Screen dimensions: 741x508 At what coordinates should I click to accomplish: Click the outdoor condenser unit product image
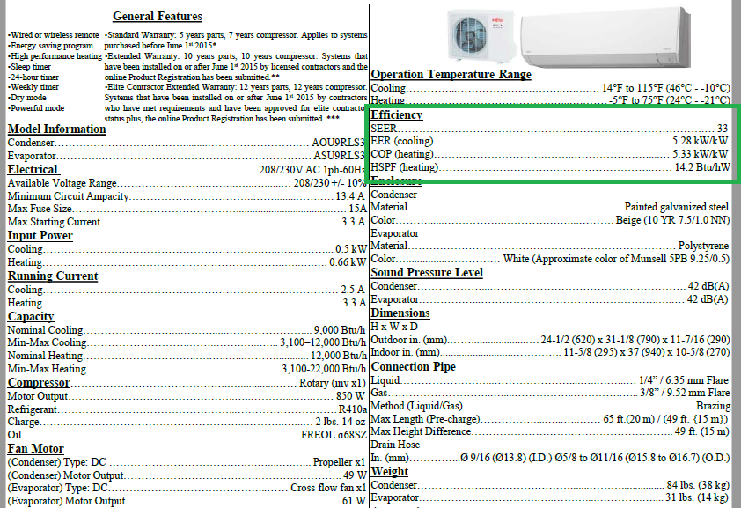(481, 36)
